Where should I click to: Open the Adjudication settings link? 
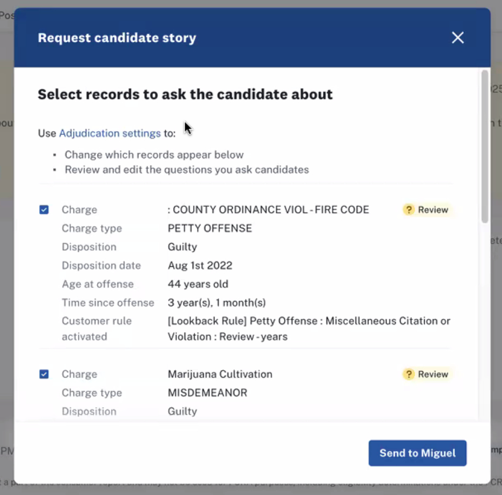pos(110,133)
